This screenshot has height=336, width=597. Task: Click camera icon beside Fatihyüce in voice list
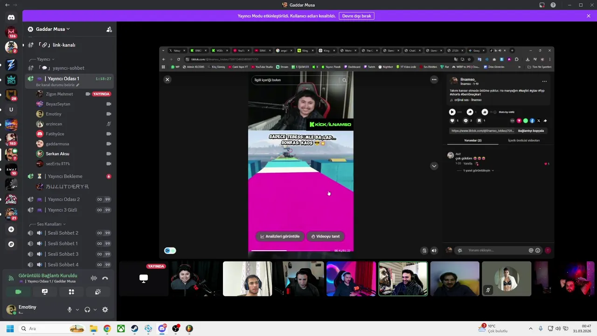click(x=109, y=134)
